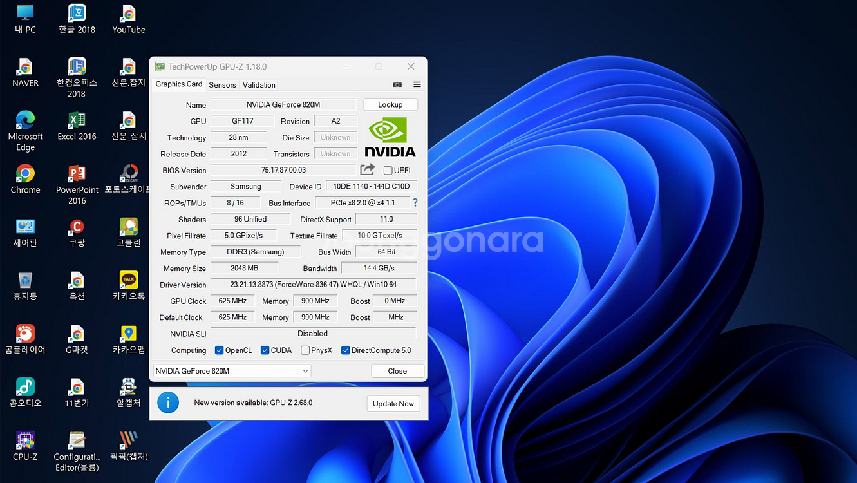Click the GPU-Z screenshot camera icon

tap(397, 84)
